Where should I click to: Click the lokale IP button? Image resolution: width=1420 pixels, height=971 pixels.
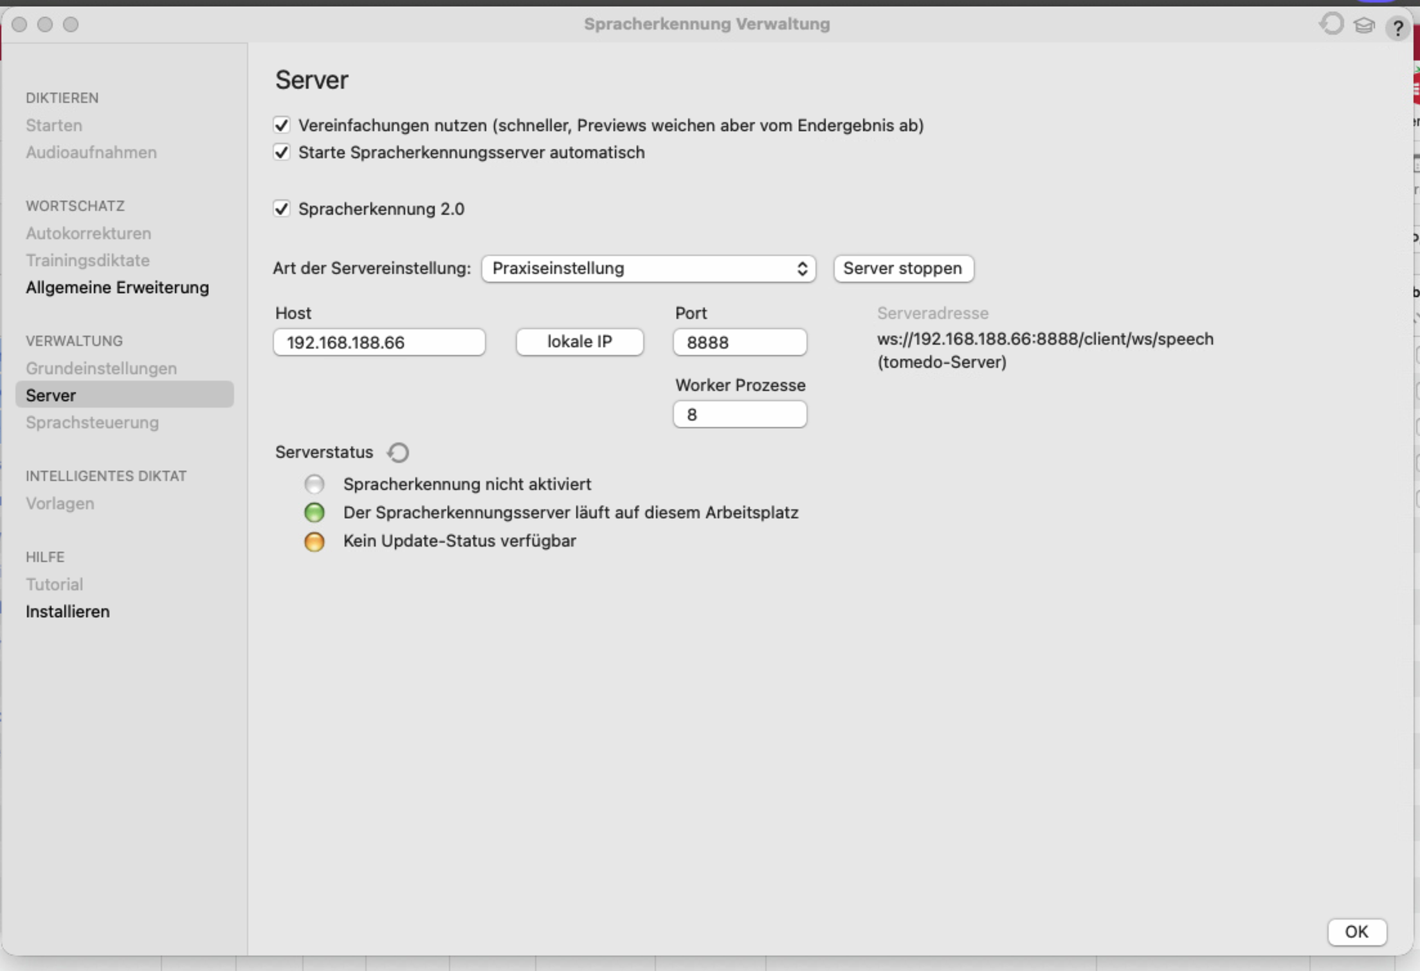(x=579, y=341)
